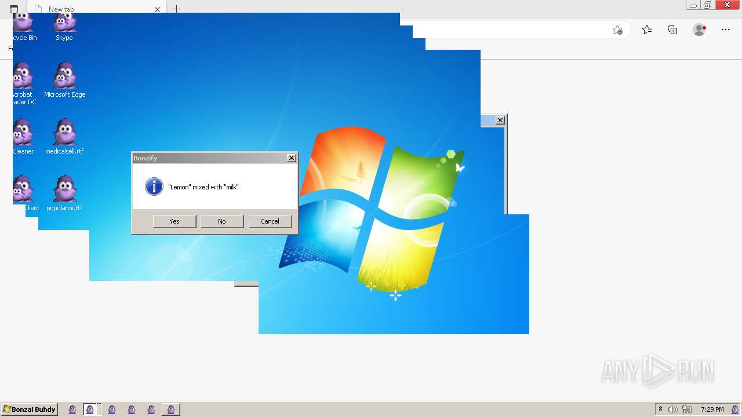The width and height of the screenshot is (742, 417).
Task: Select the "Lemon" mixed with "milk" message text
Action: pos(203,187)
